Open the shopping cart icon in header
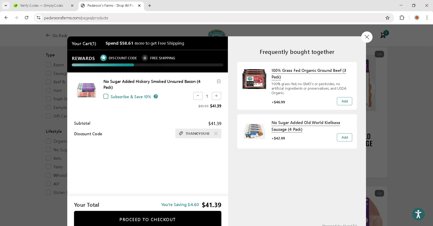This screenshot has height=226, width=433. click(383, 35)
